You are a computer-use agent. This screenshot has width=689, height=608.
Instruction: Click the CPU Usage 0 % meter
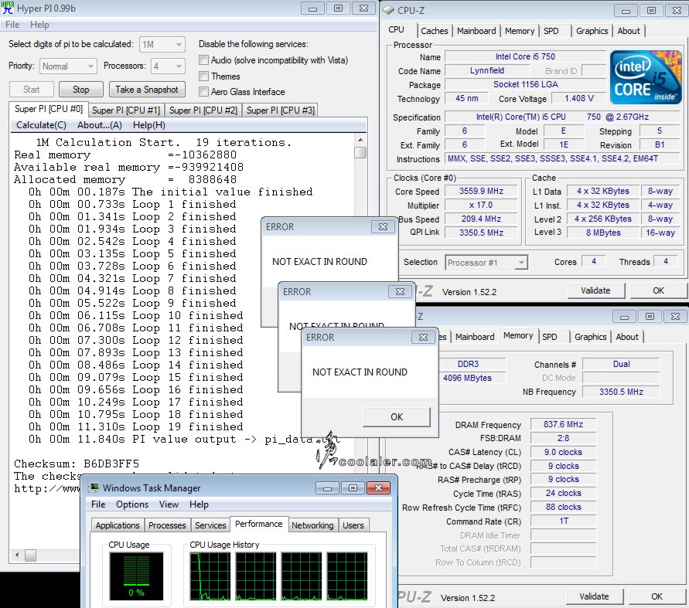(x=136, y=576)
